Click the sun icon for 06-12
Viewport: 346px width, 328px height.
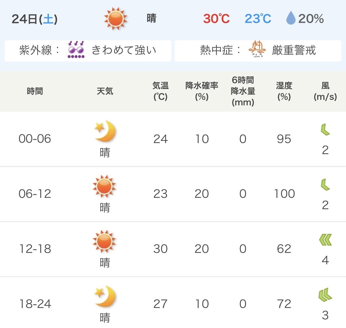click(104, 186)
